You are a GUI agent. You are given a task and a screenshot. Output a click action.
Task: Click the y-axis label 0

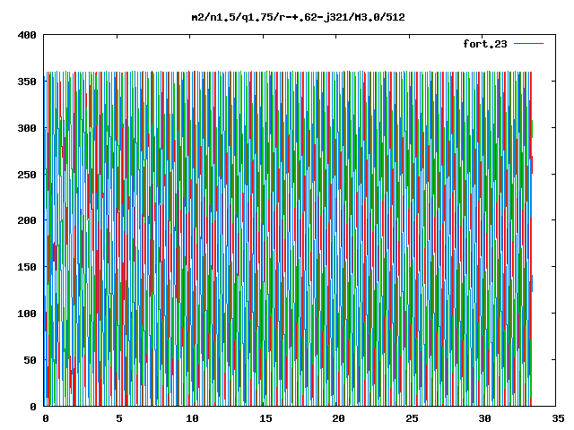33,407
